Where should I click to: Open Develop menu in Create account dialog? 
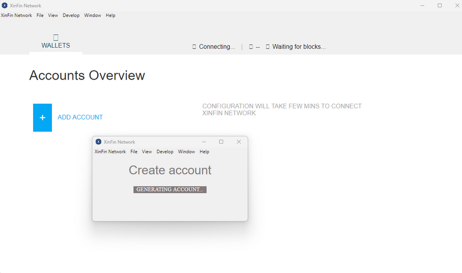[165, 151]
